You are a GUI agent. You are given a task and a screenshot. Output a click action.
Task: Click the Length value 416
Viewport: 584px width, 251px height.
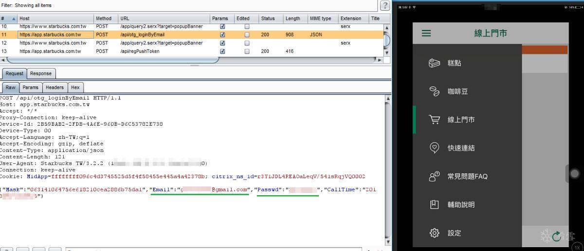(x=290, y=51)
